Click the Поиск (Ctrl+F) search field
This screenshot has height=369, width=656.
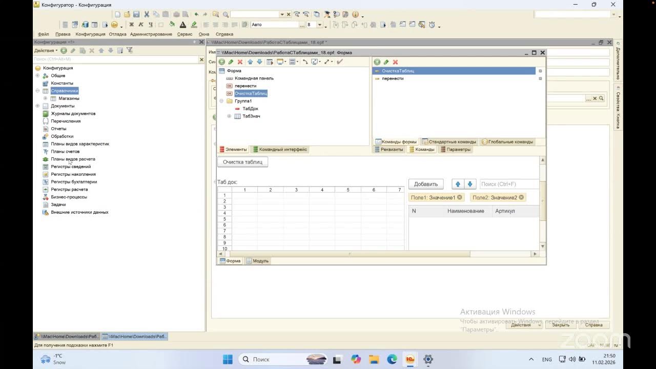[x=509, y=184]
